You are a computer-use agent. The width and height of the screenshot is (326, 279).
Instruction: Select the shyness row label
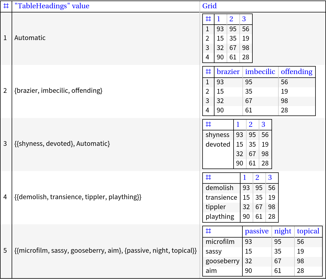point(218,135)
